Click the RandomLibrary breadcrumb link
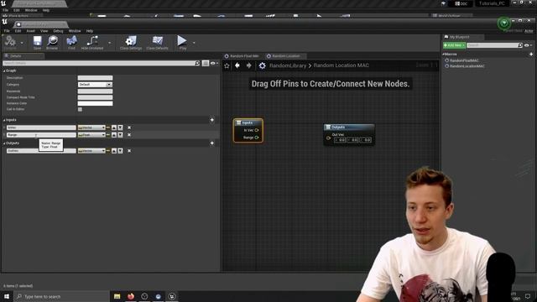The height and width of the screenshot is (302, 537). click(x=288, y=65)
